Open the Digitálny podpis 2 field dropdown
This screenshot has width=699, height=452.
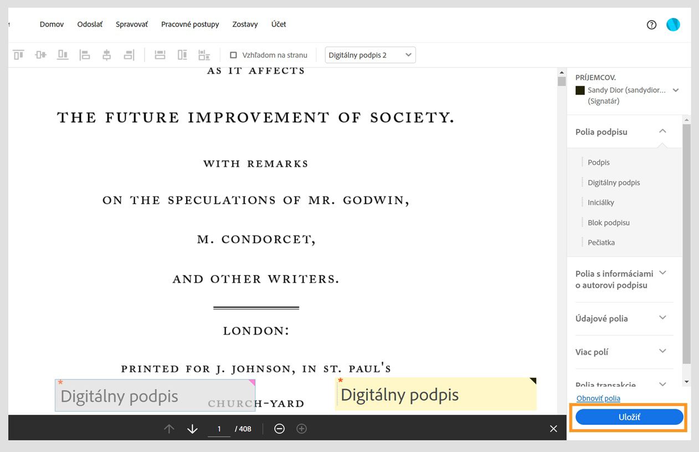tap(370, 55)
